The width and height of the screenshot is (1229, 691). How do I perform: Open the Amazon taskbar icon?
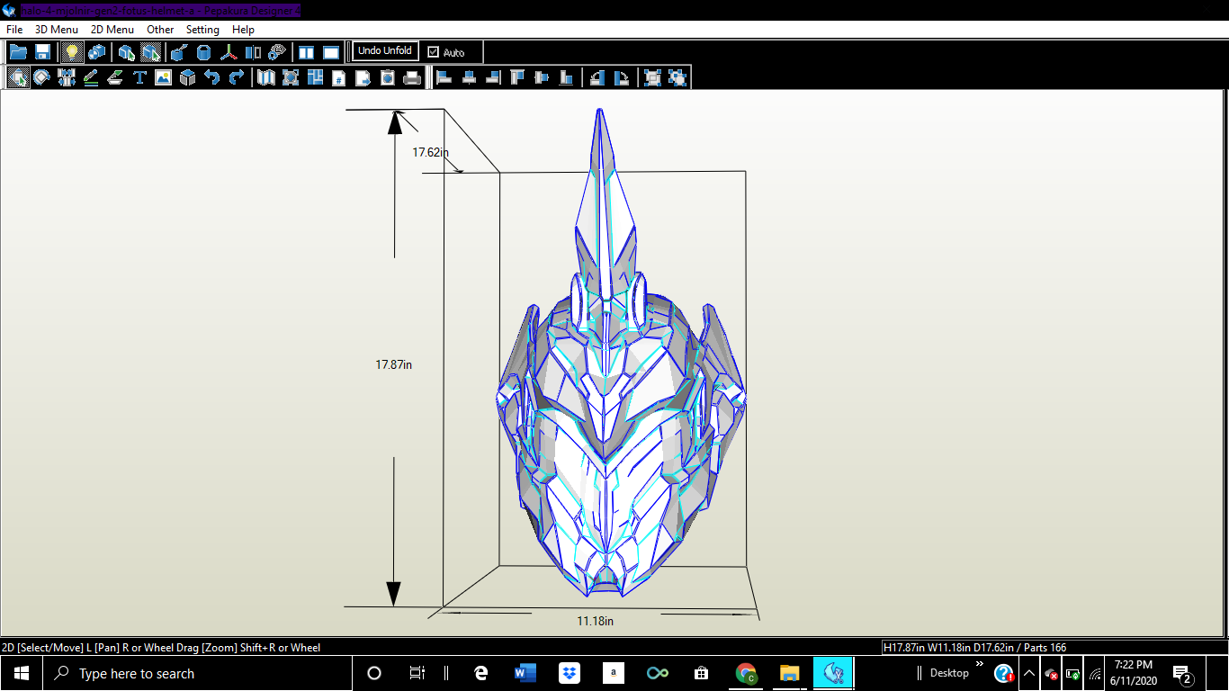(613, 673)
